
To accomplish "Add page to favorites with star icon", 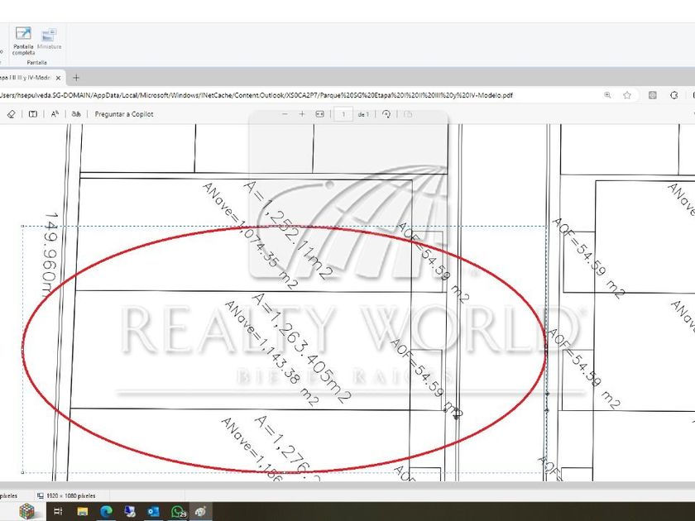I will [627, 95].
